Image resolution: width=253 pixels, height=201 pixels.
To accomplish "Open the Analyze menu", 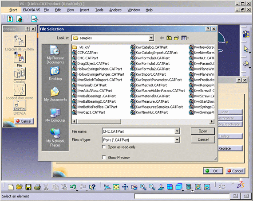I will (x=115, y=10).
